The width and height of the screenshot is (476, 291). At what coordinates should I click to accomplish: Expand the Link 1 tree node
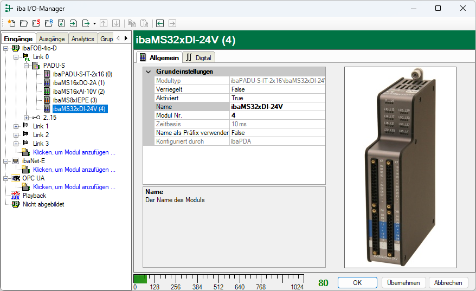point(16,126)
